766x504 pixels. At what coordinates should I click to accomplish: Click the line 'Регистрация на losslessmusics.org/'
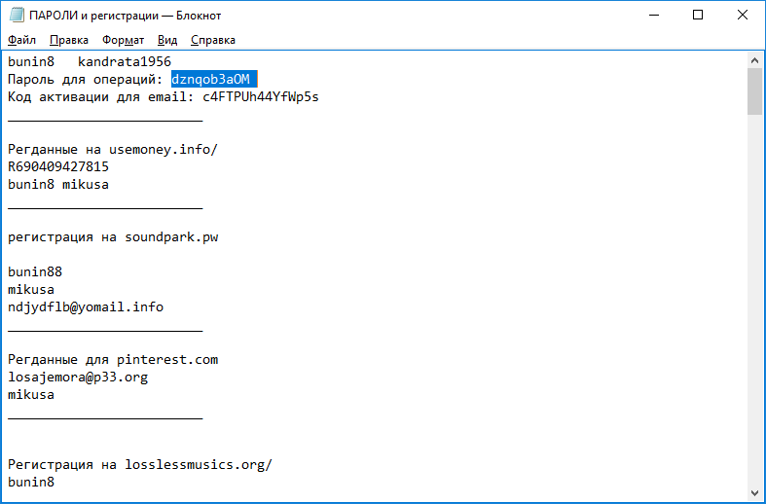coord(140,464)
